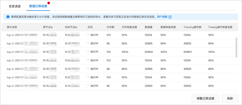Click the 目标节点ip column header
This screenshot has width=242, height=105.
point(71,27)
